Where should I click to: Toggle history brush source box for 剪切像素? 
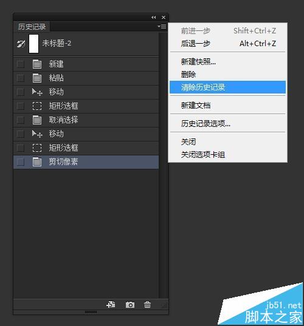(x=21, y=161)
